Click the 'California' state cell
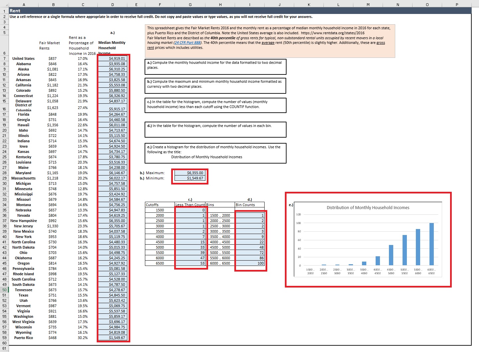Viewport: 479px width, 352px height. point(24,85)
